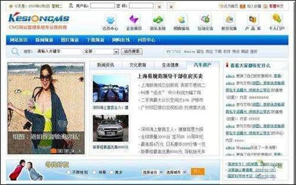296x185 pixels.
Task: Expand the 选择城市 city dropdown
Action: click(x=176, y=172)
